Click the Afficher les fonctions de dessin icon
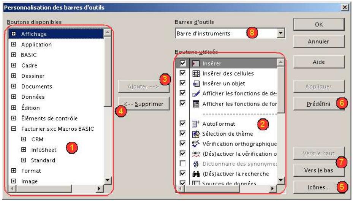353x201 pixels. (x=196, y=93)
